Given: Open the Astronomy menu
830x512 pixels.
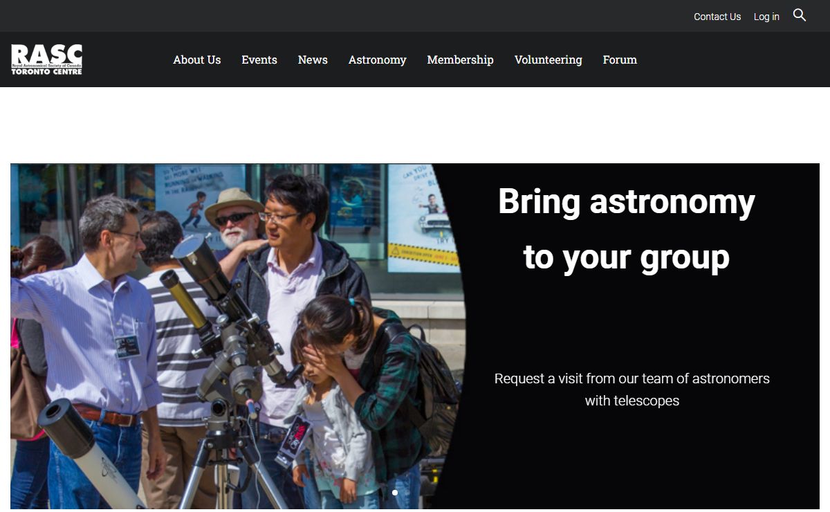Looking at the screenshot, I should 377,60.
